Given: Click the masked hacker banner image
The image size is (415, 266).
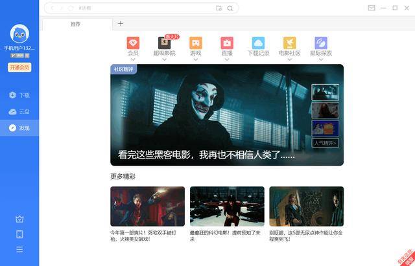Looking at the screenshot, I should pyautogui.click(x=227, y=115).
